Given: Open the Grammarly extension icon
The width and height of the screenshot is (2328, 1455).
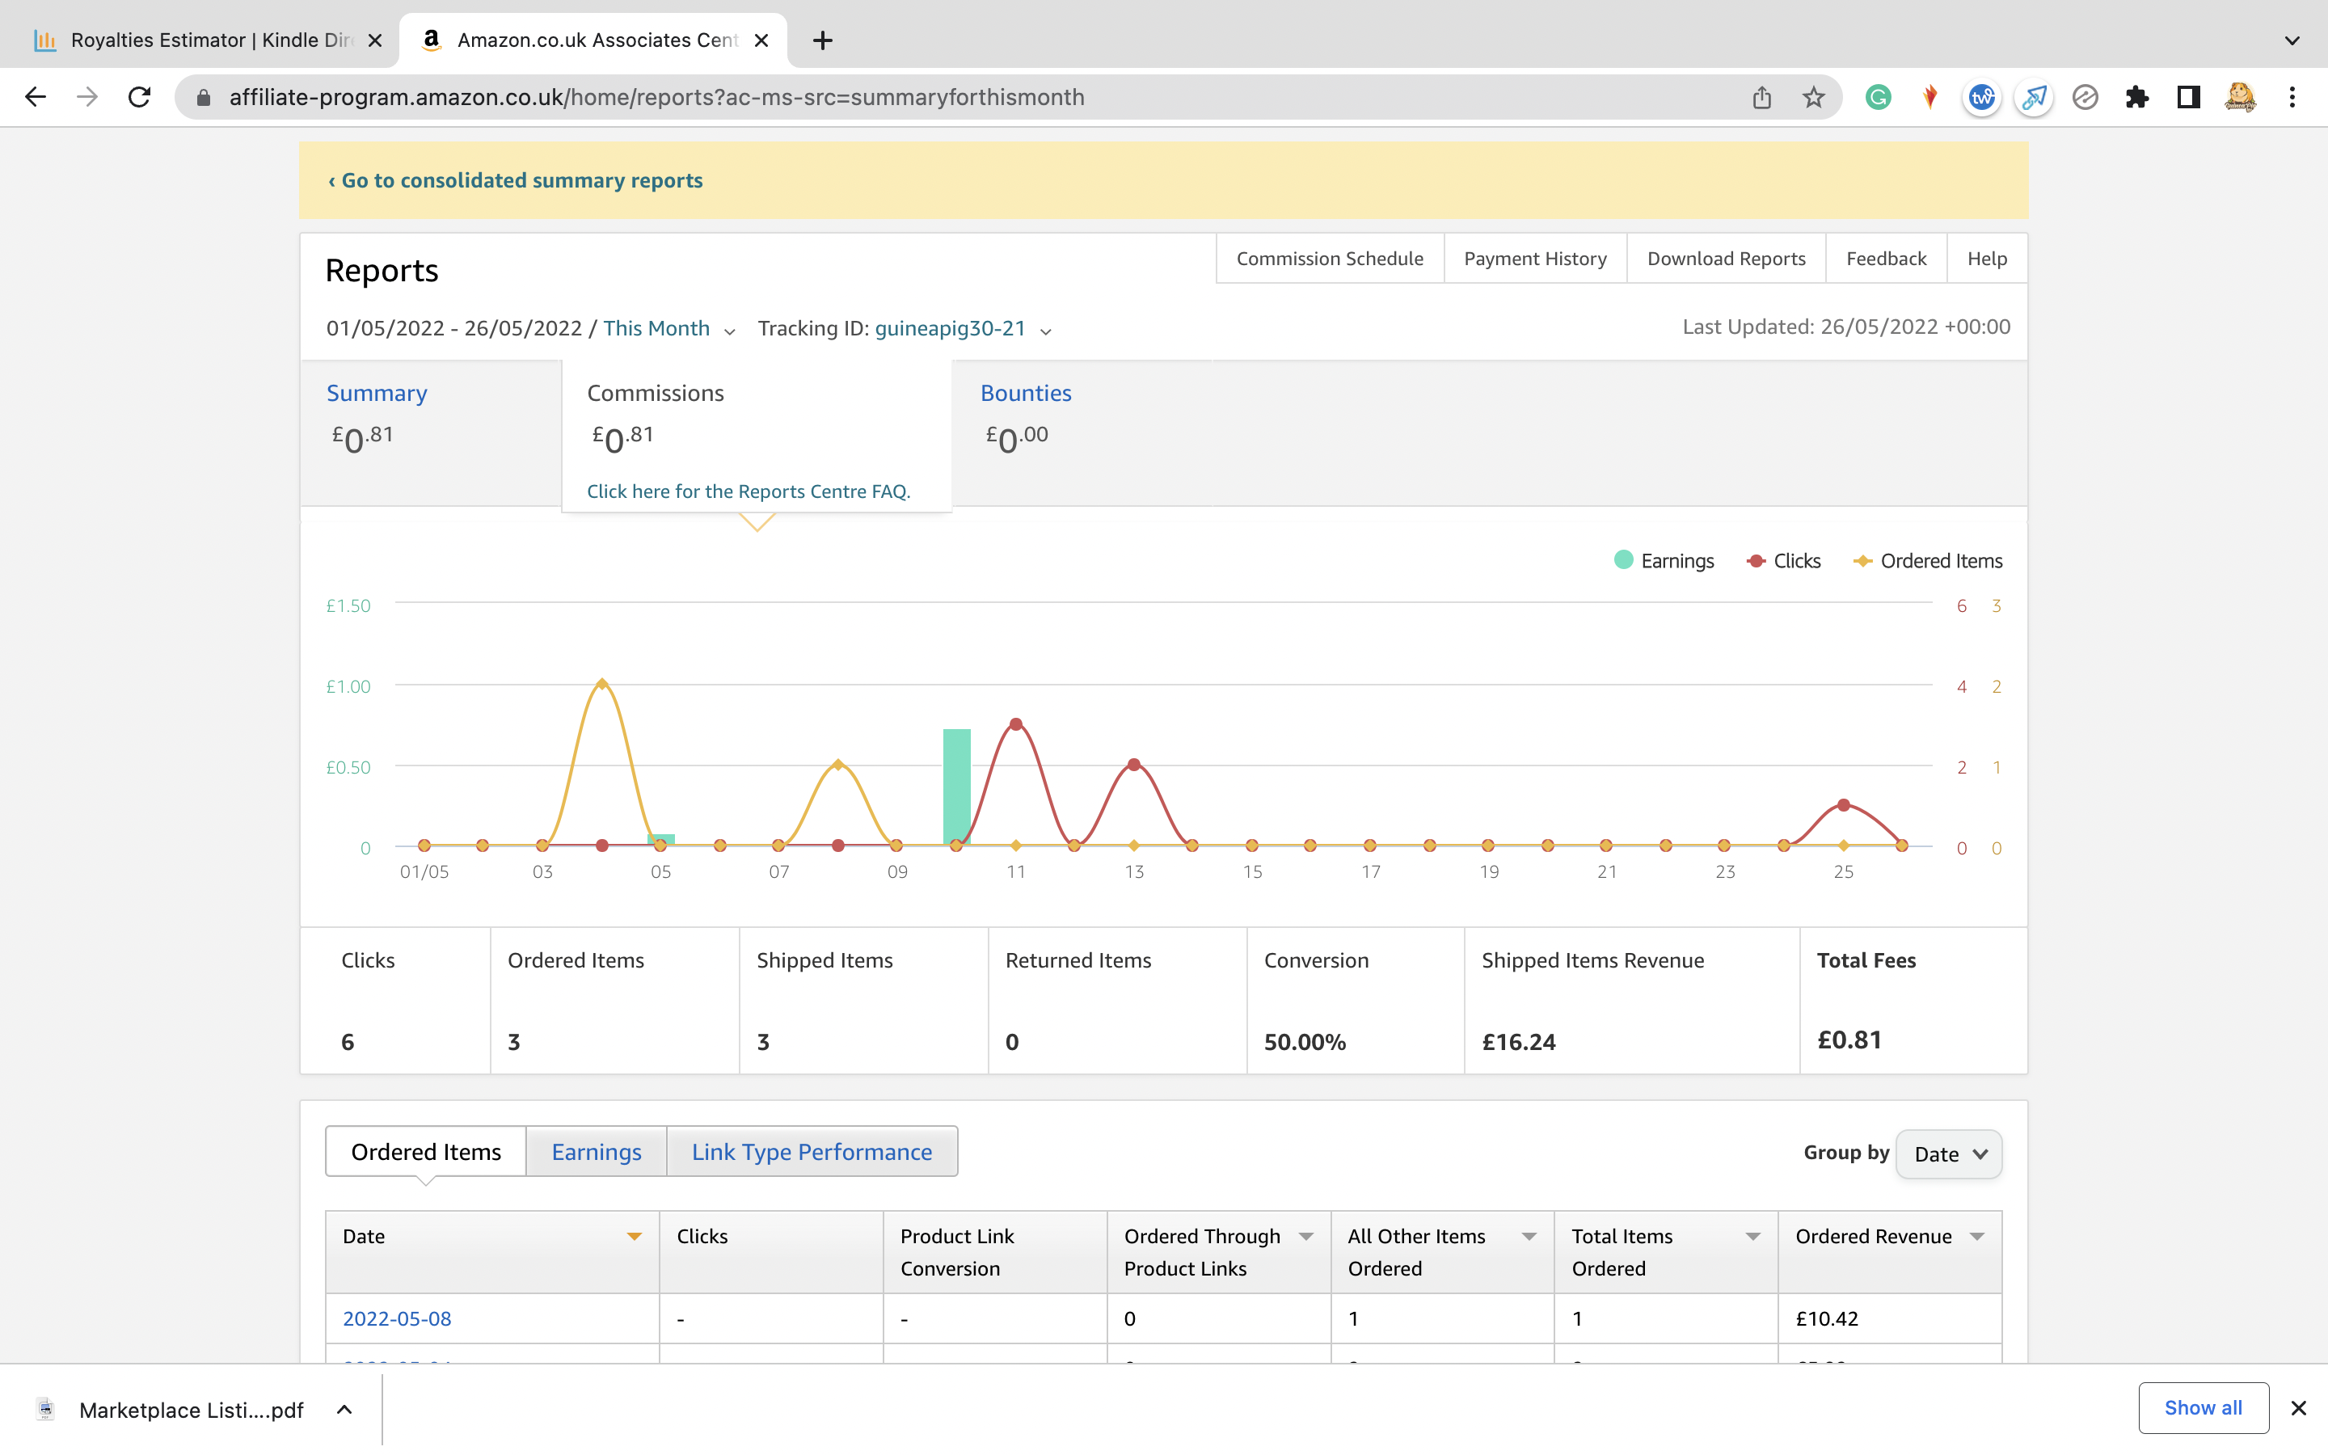Looking at the screenshot, I should coord(1878,97).
